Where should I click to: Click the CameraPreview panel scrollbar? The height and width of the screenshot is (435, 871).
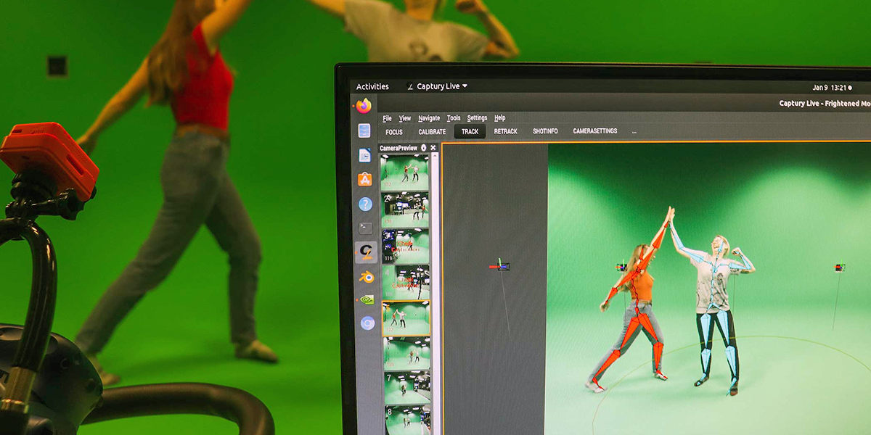pyautogui.click(x=436, y=294)
